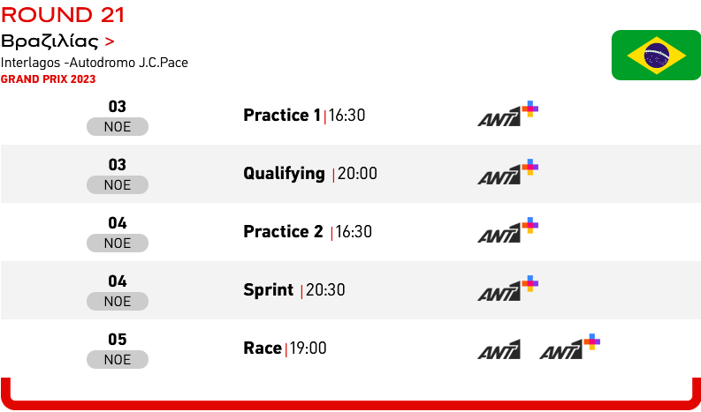Click ANT1+ logo in Qualifying row
Screen dimensions: 701x412
[508, 172]
